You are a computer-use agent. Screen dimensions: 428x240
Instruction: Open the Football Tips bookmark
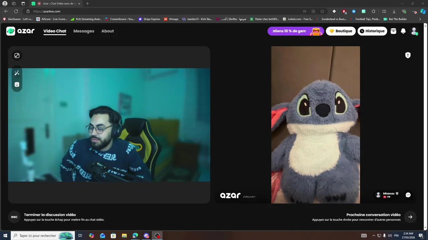[x=365, y=19]
